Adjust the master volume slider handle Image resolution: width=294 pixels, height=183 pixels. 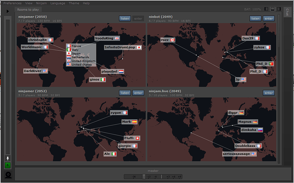(144, 177)
